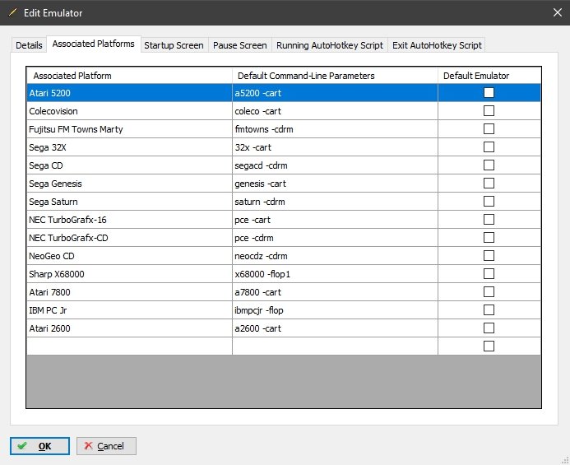Select the NeoGeo CD platform cell
The height and width of the screenshot is (465, 570).
pos(129,256)
